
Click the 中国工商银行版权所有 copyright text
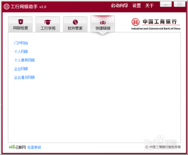click(x=163, y=147)
